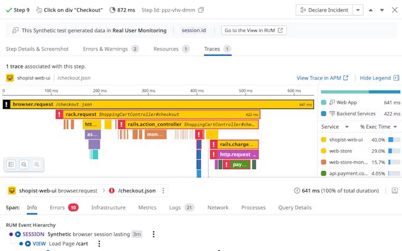Collapse the span details panel at right edge
This screenshot has width=402, height=251.
395,191
